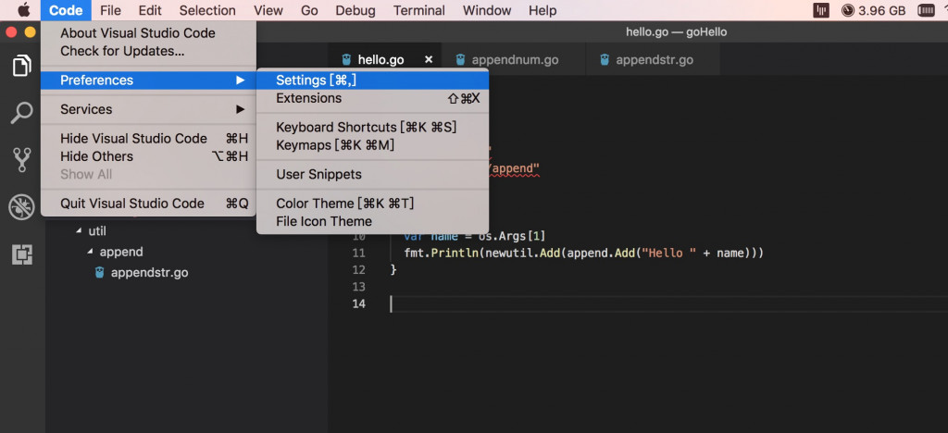Click line number 12 in gutter
This screenshot has height=433, width=948.
point(358,270)
